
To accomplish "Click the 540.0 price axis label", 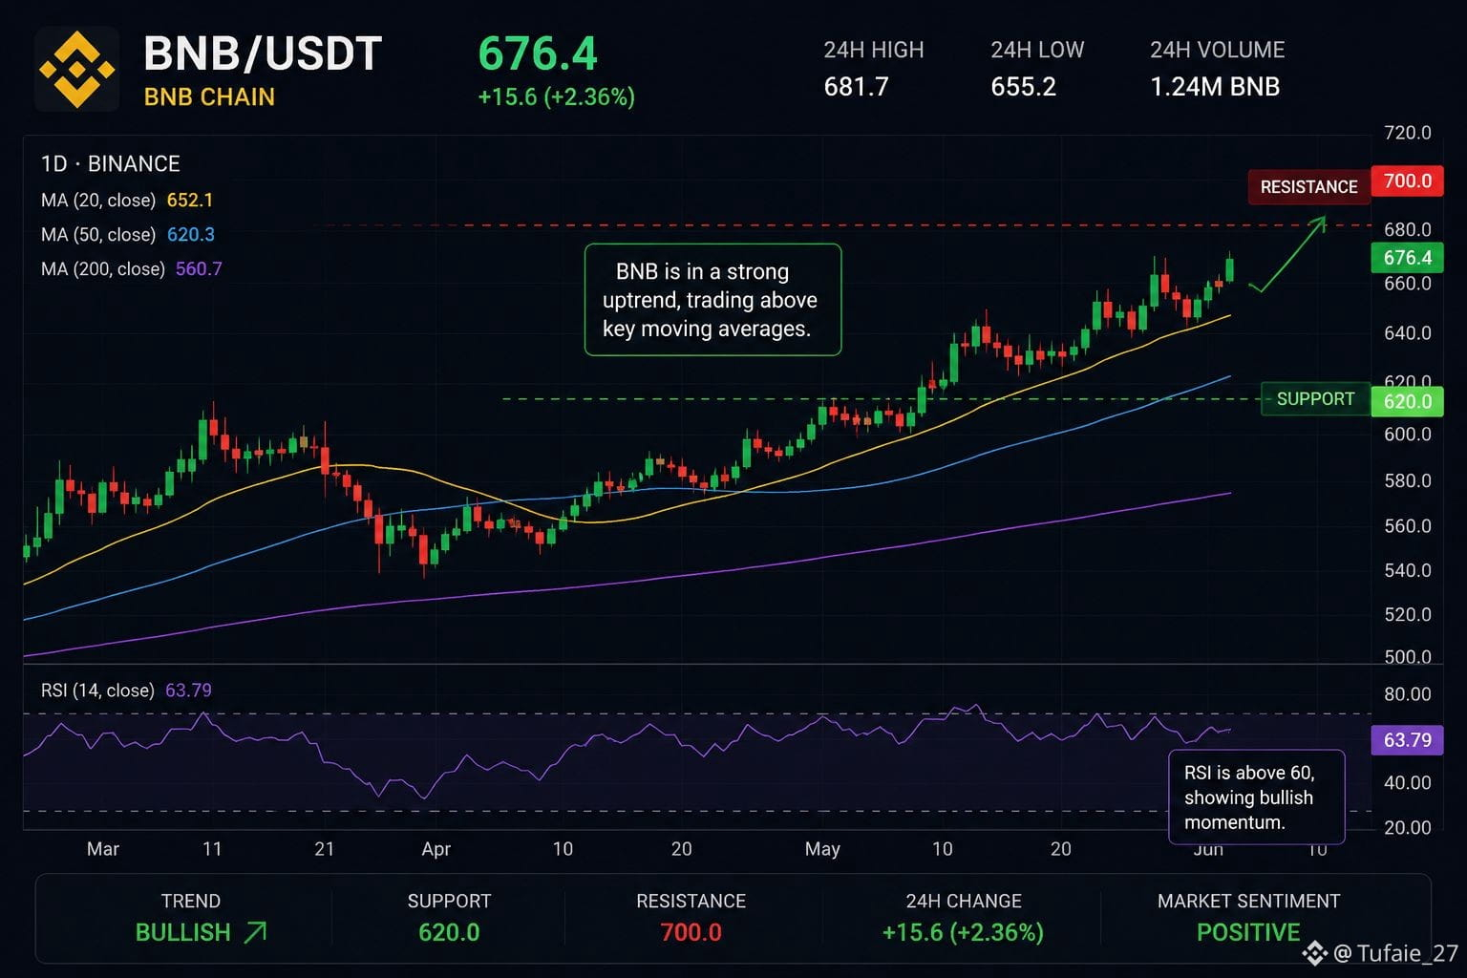I will [x=1408, y=571].
